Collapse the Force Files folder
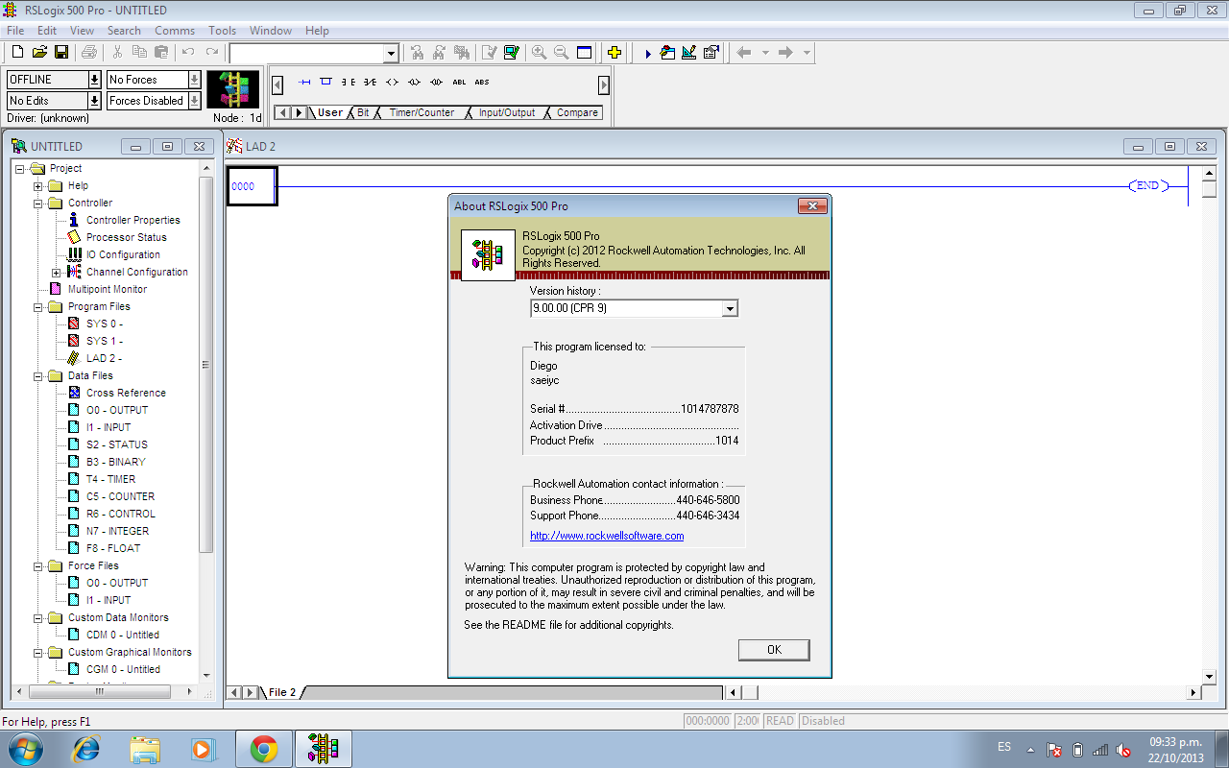Screen dimensions: 1229x768 click(x=38, y=566)
